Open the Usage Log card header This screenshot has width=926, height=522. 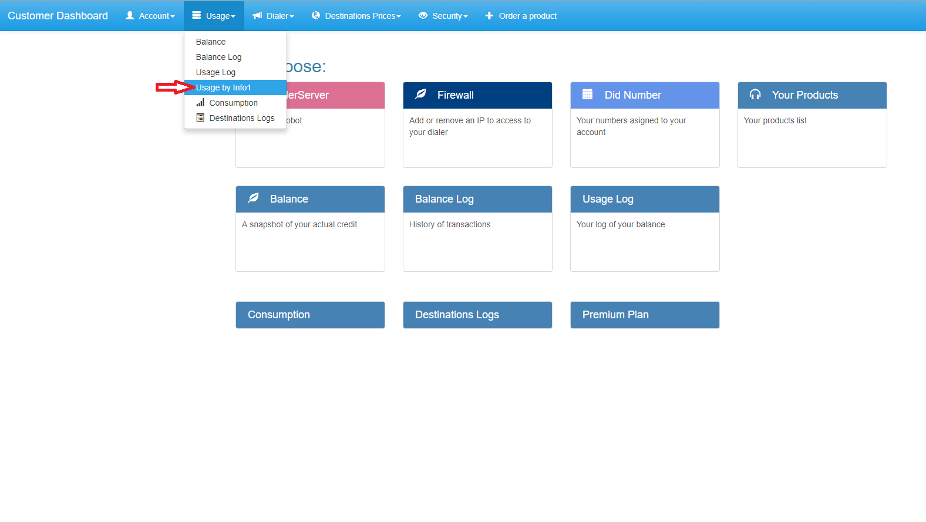coord(645,199)
